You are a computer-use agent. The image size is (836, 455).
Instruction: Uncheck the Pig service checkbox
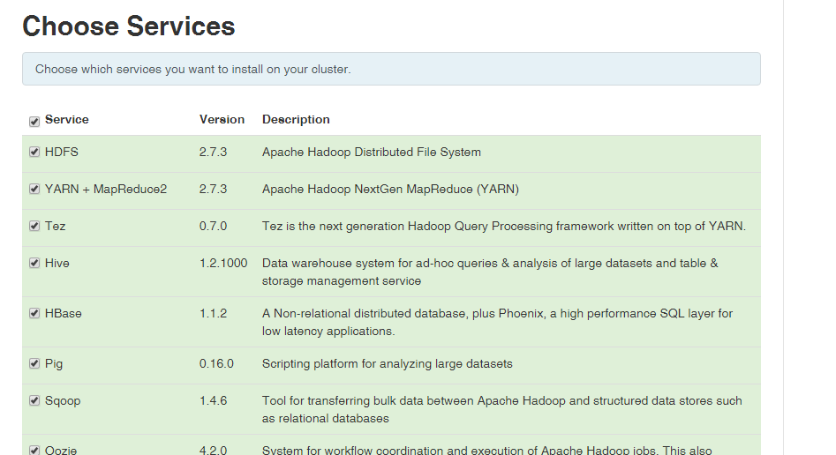34,363
